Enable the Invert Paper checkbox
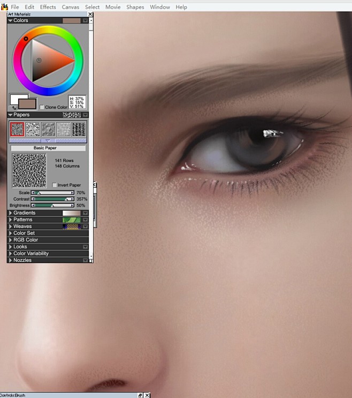352x398 pixels. pos(55,185)
